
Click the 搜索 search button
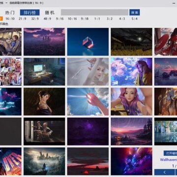click(x=135, y=12)
